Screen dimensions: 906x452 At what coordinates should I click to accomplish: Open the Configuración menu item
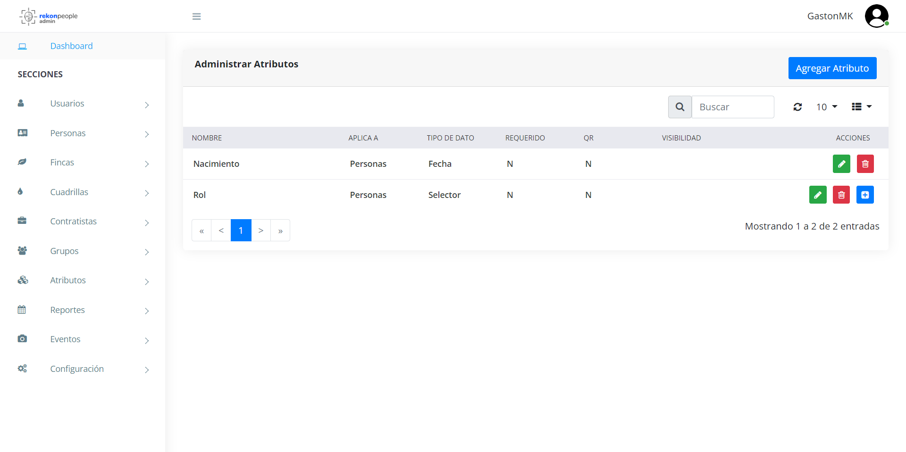point(83,369)
